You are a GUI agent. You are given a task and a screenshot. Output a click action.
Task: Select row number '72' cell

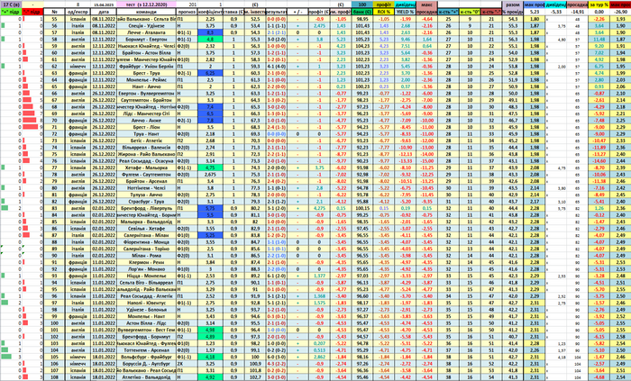click(54, 134)
